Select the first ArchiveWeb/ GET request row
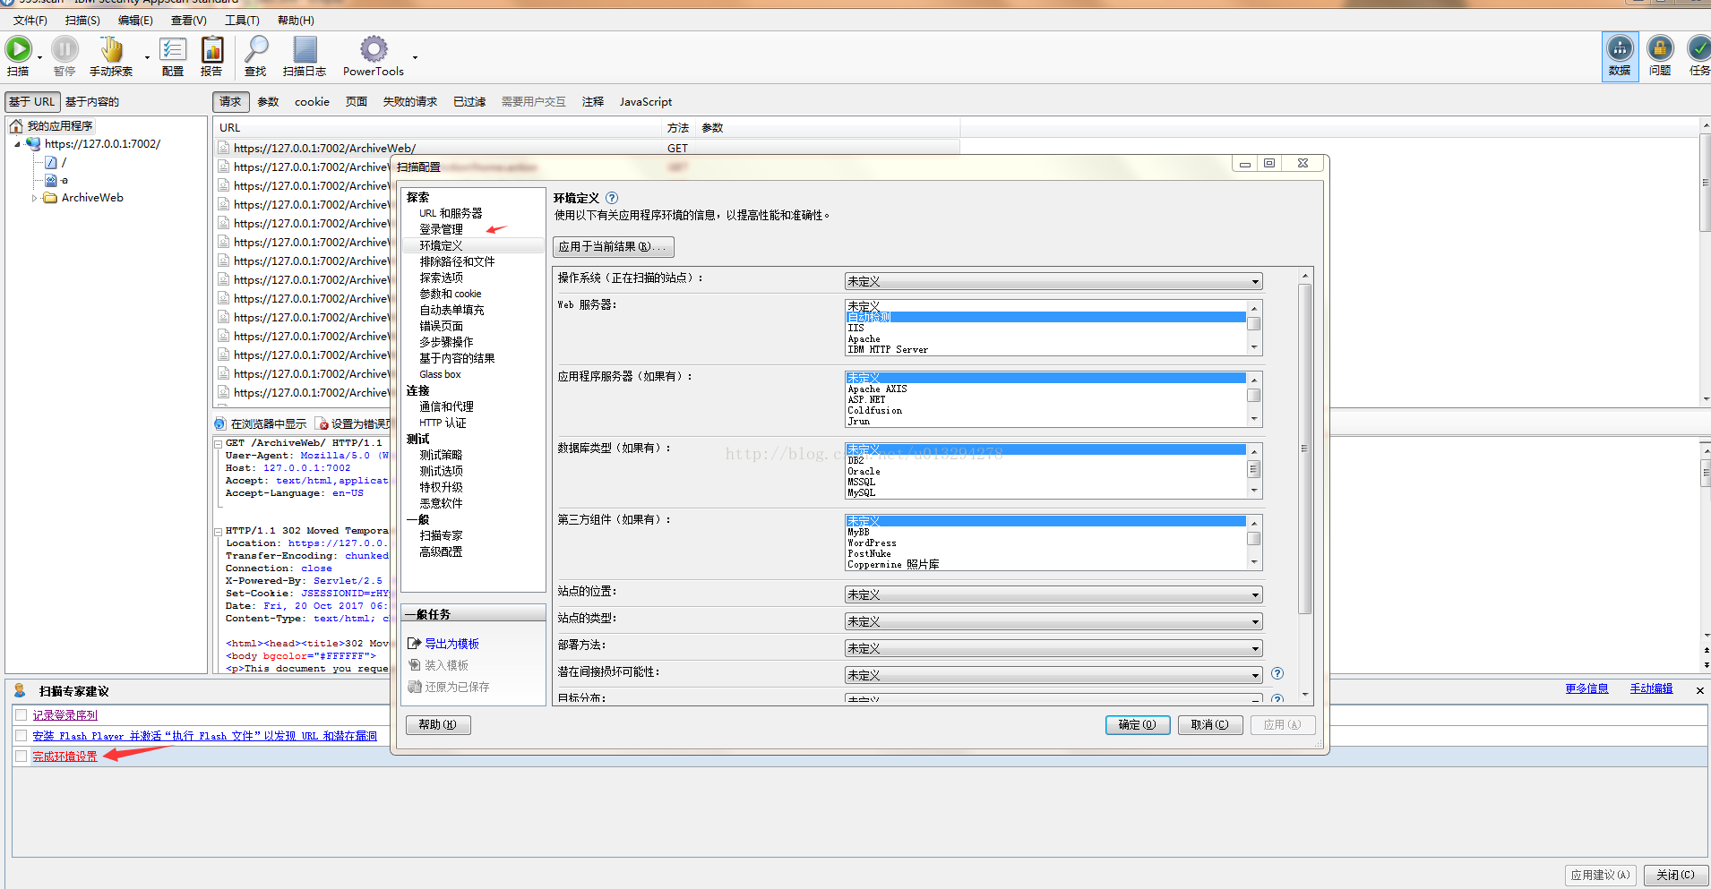 point(587,149)
